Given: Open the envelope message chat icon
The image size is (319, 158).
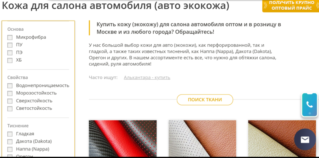Looking at the screenshot, I should pos(305,139).
